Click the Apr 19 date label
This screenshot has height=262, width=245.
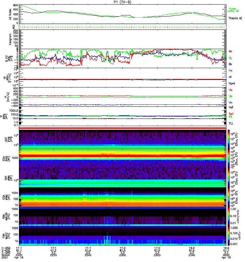click(226, 257)
